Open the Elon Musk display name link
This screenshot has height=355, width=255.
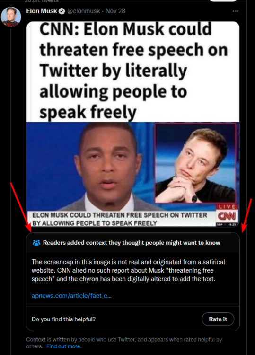click(42, 11)
